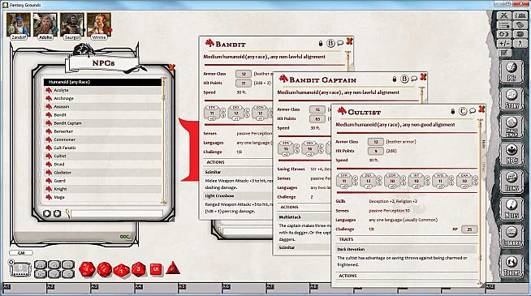Toggle the lock on the Bandit sheet
531x296 pixels.
click(x=321, y=43)
